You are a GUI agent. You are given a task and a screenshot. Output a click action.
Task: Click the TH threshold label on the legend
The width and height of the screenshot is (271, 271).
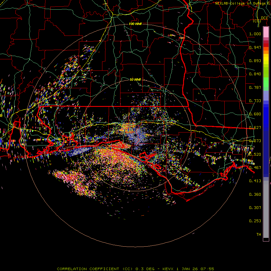click(x=259, y=235)
